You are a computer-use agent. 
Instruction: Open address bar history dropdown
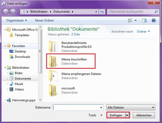click(96, 12)
